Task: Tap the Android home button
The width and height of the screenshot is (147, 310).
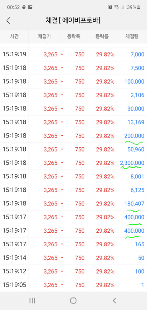Action: point(73,301)
